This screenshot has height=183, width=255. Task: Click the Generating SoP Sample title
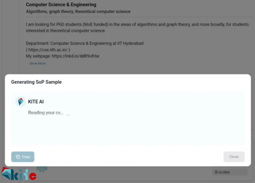[36, 82]
